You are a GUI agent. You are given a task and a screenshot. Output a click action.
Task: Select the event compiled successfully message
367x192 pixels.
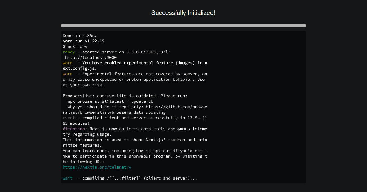tap(135, 118)
